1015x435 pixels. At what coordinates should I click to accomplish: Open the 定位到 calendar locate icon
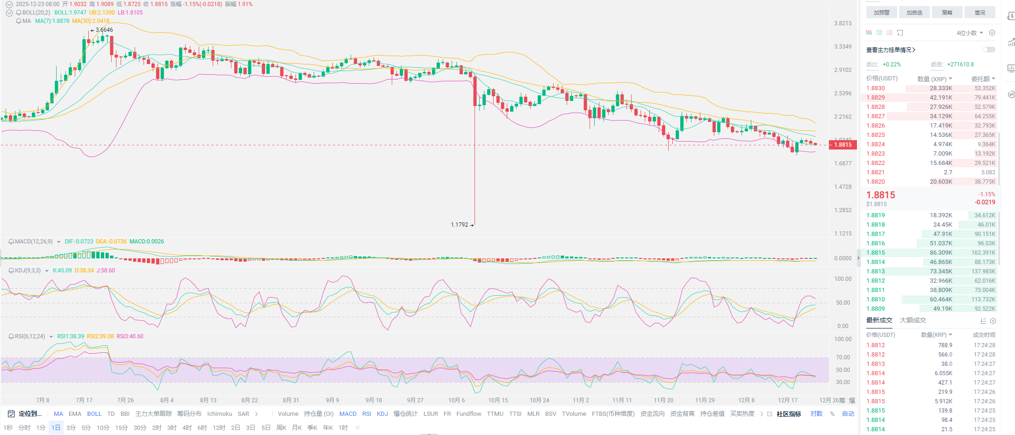click(x=11, y=414)
